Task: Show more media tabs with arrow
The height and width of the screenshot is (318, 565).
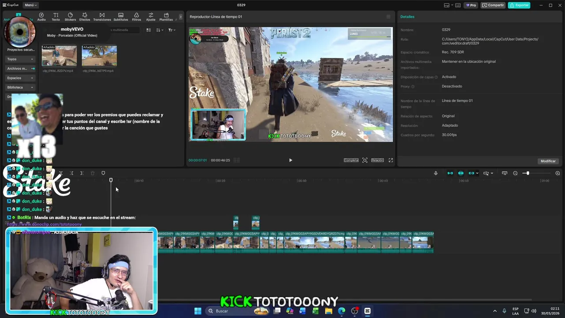Action: 181,17
